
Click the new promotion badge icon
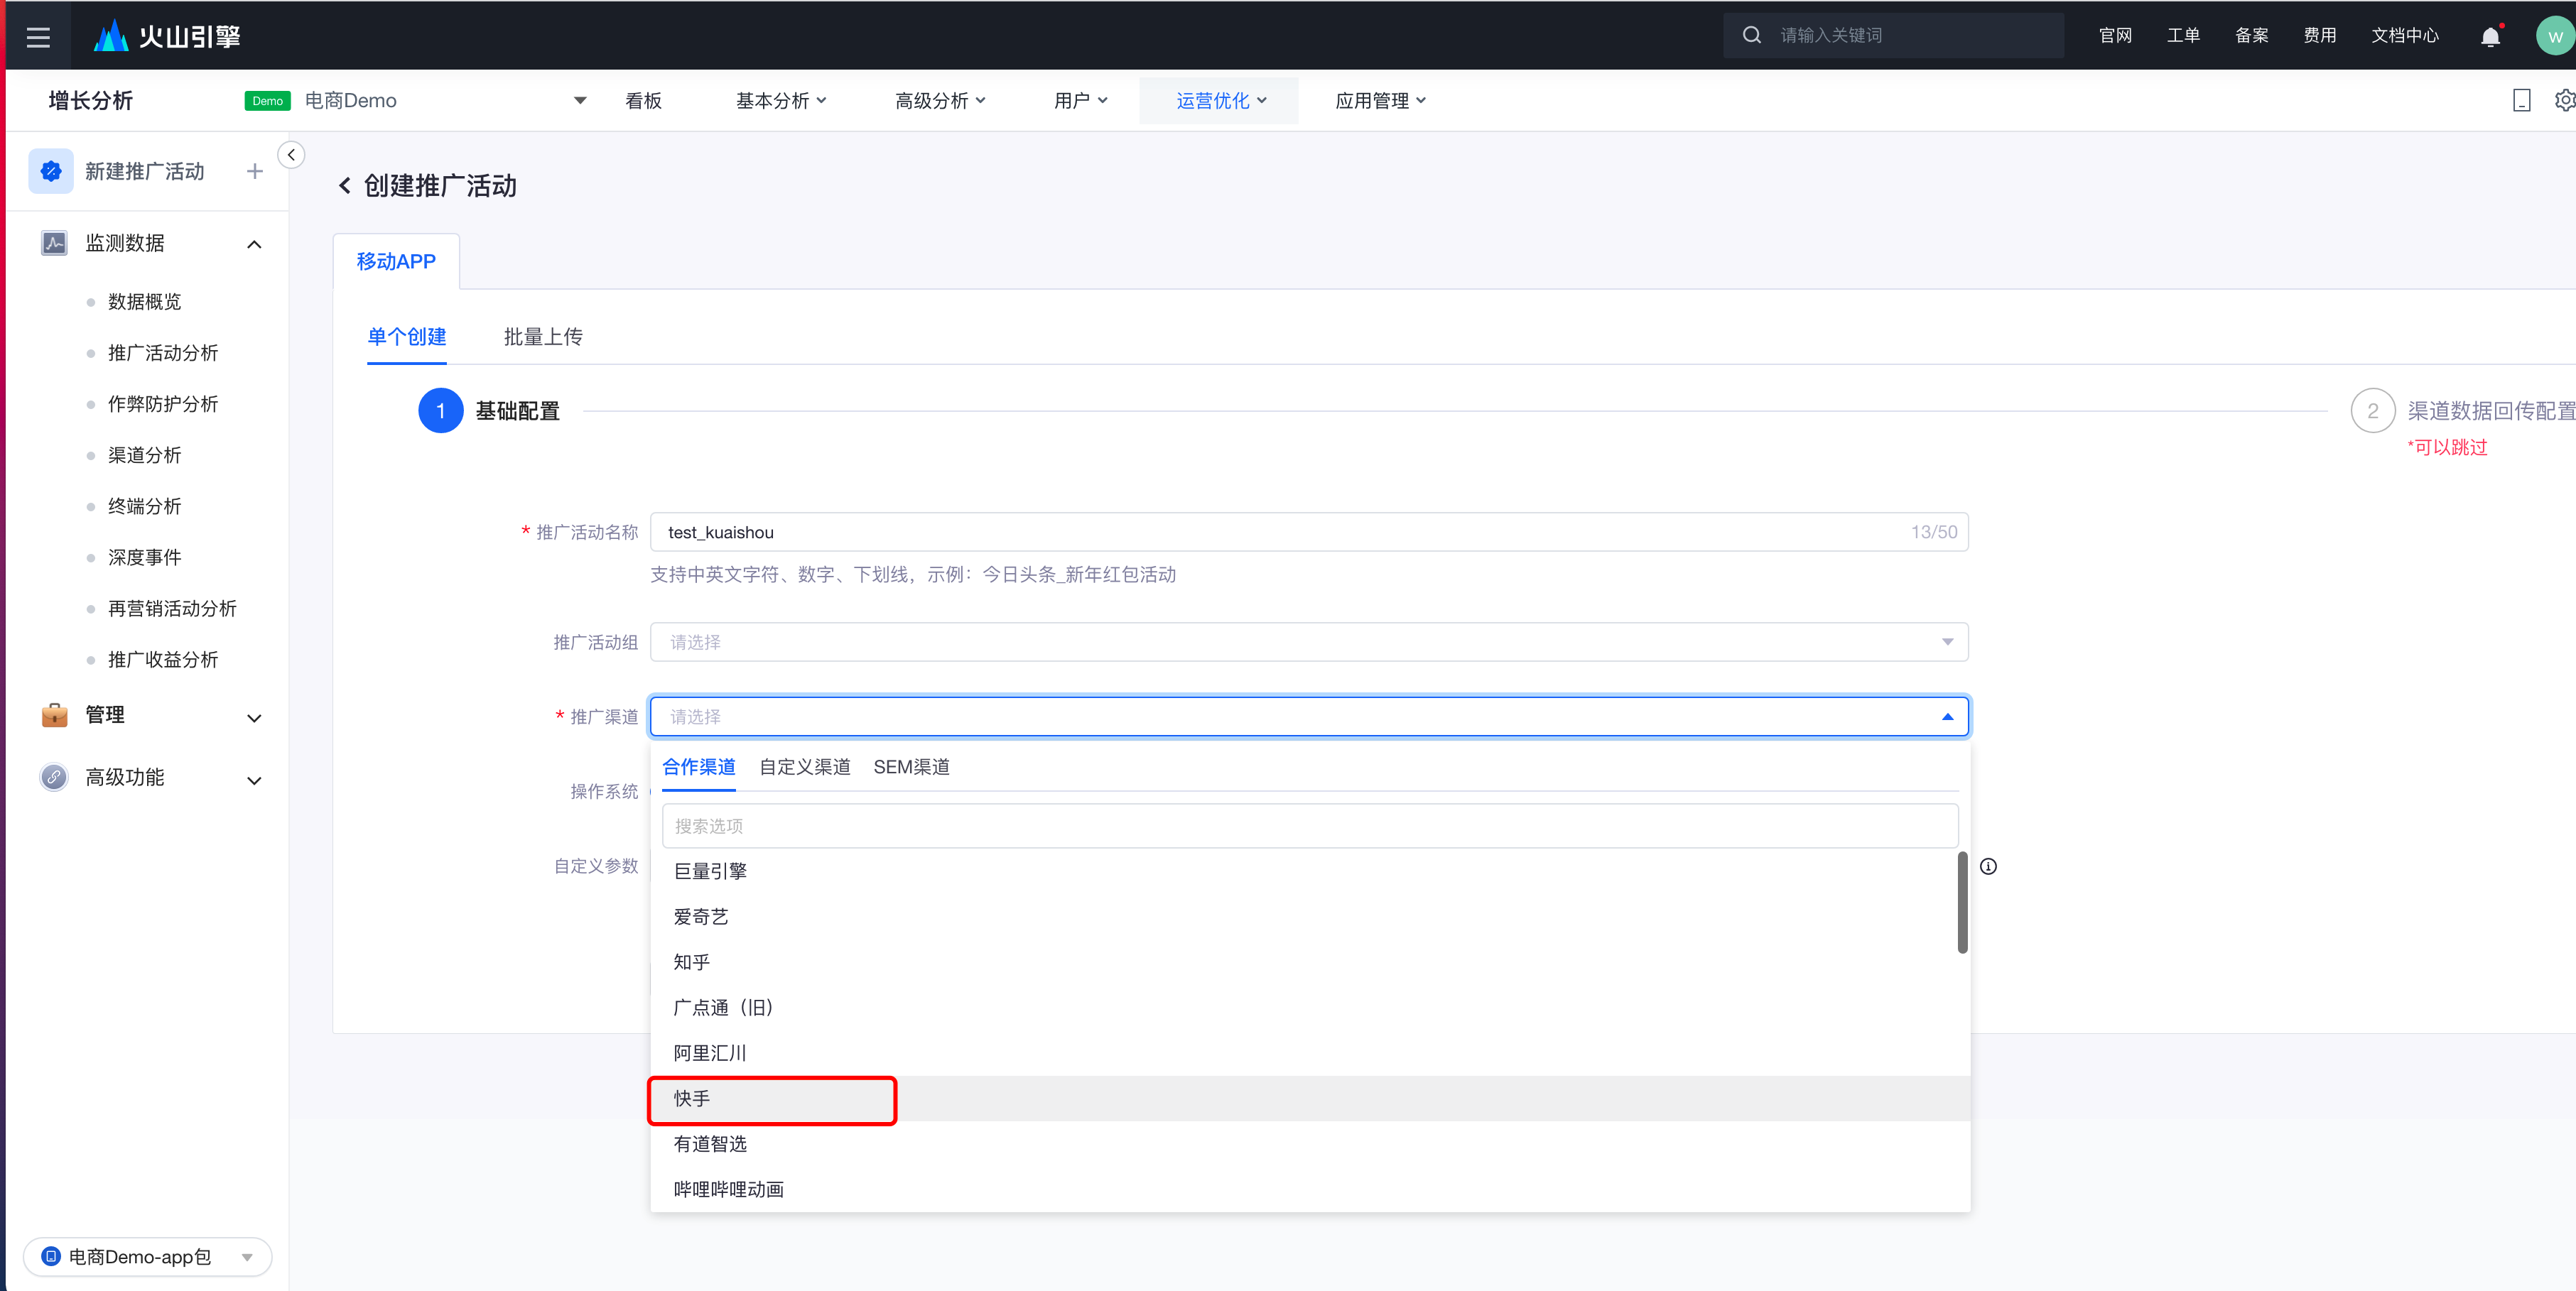pos(51,171)
